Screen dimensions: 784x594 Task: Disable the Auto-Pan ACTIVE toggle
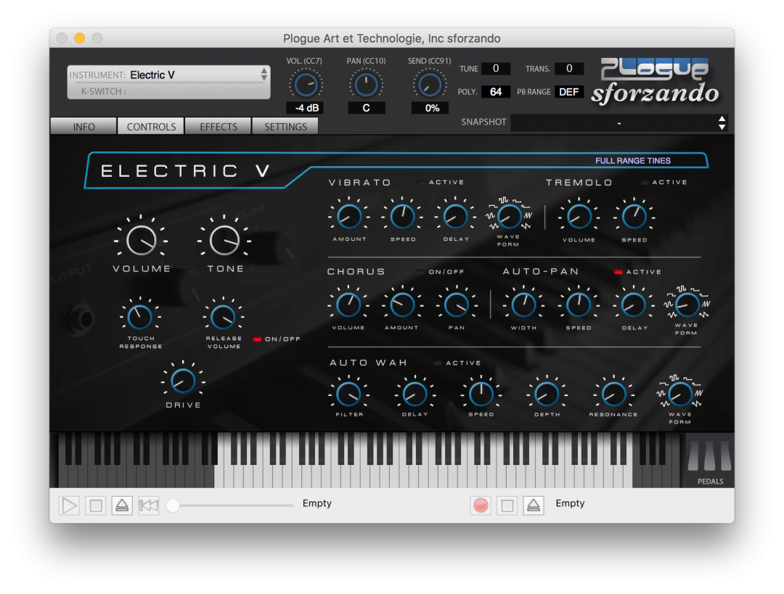(x=619, y=271)
